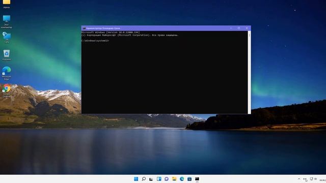Maximize the Command Prompt window

click(239, 28)
